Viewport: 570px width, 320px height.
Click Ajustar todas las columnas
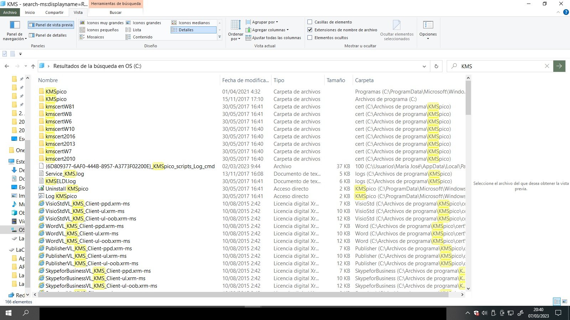273,38
